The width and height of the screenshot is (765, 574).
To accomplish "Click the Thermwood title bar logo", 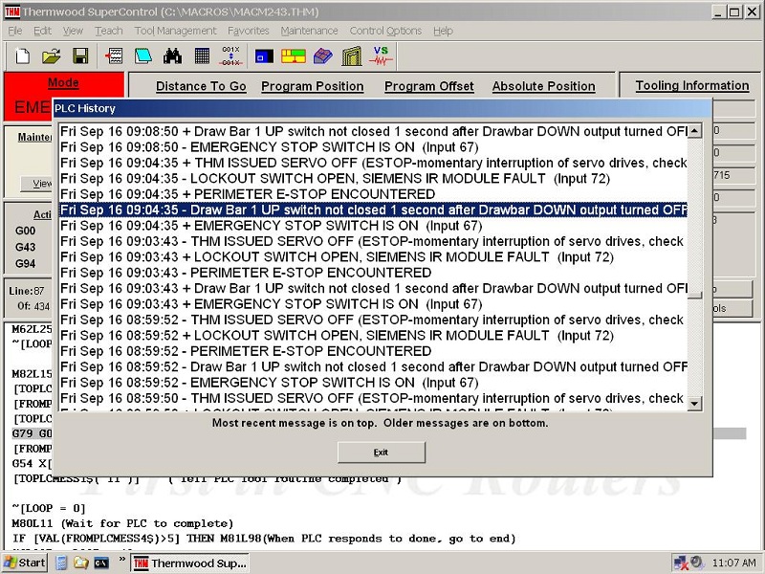I will (11, 11).
